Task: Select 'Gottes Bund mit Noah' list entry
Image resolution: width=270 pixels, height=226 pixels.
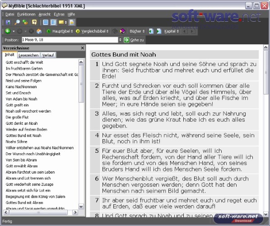Action: click(x=23, y=136)
